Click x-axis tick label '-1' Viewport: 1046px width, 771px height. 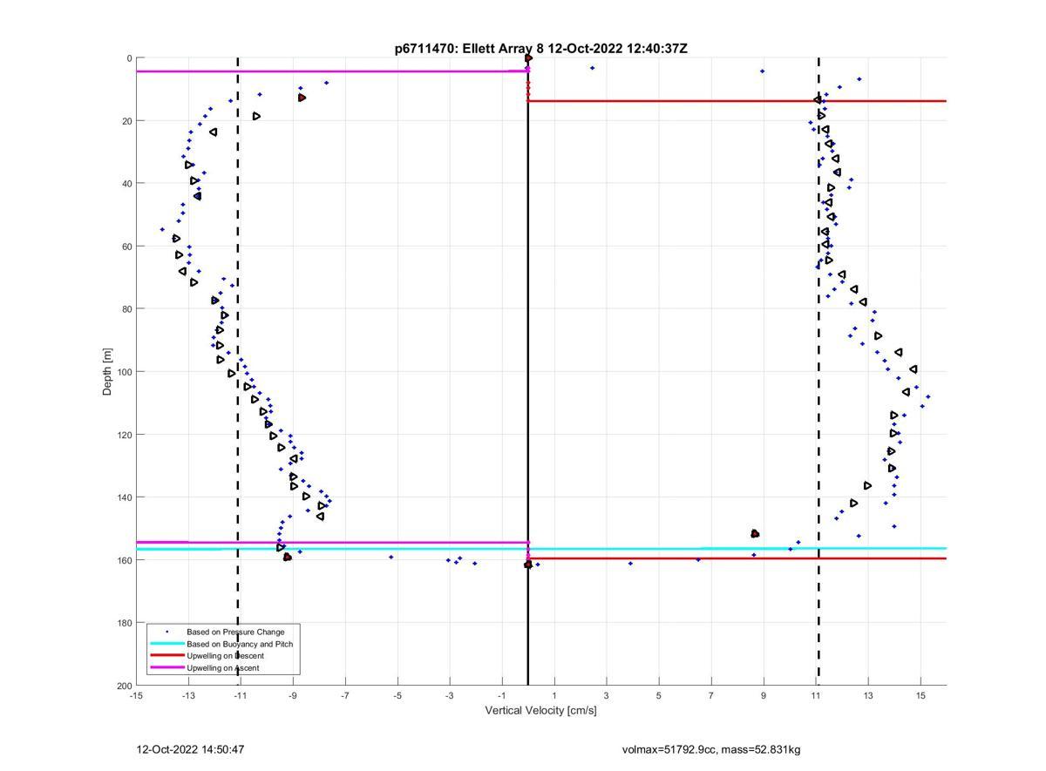[x=502, y=695]
